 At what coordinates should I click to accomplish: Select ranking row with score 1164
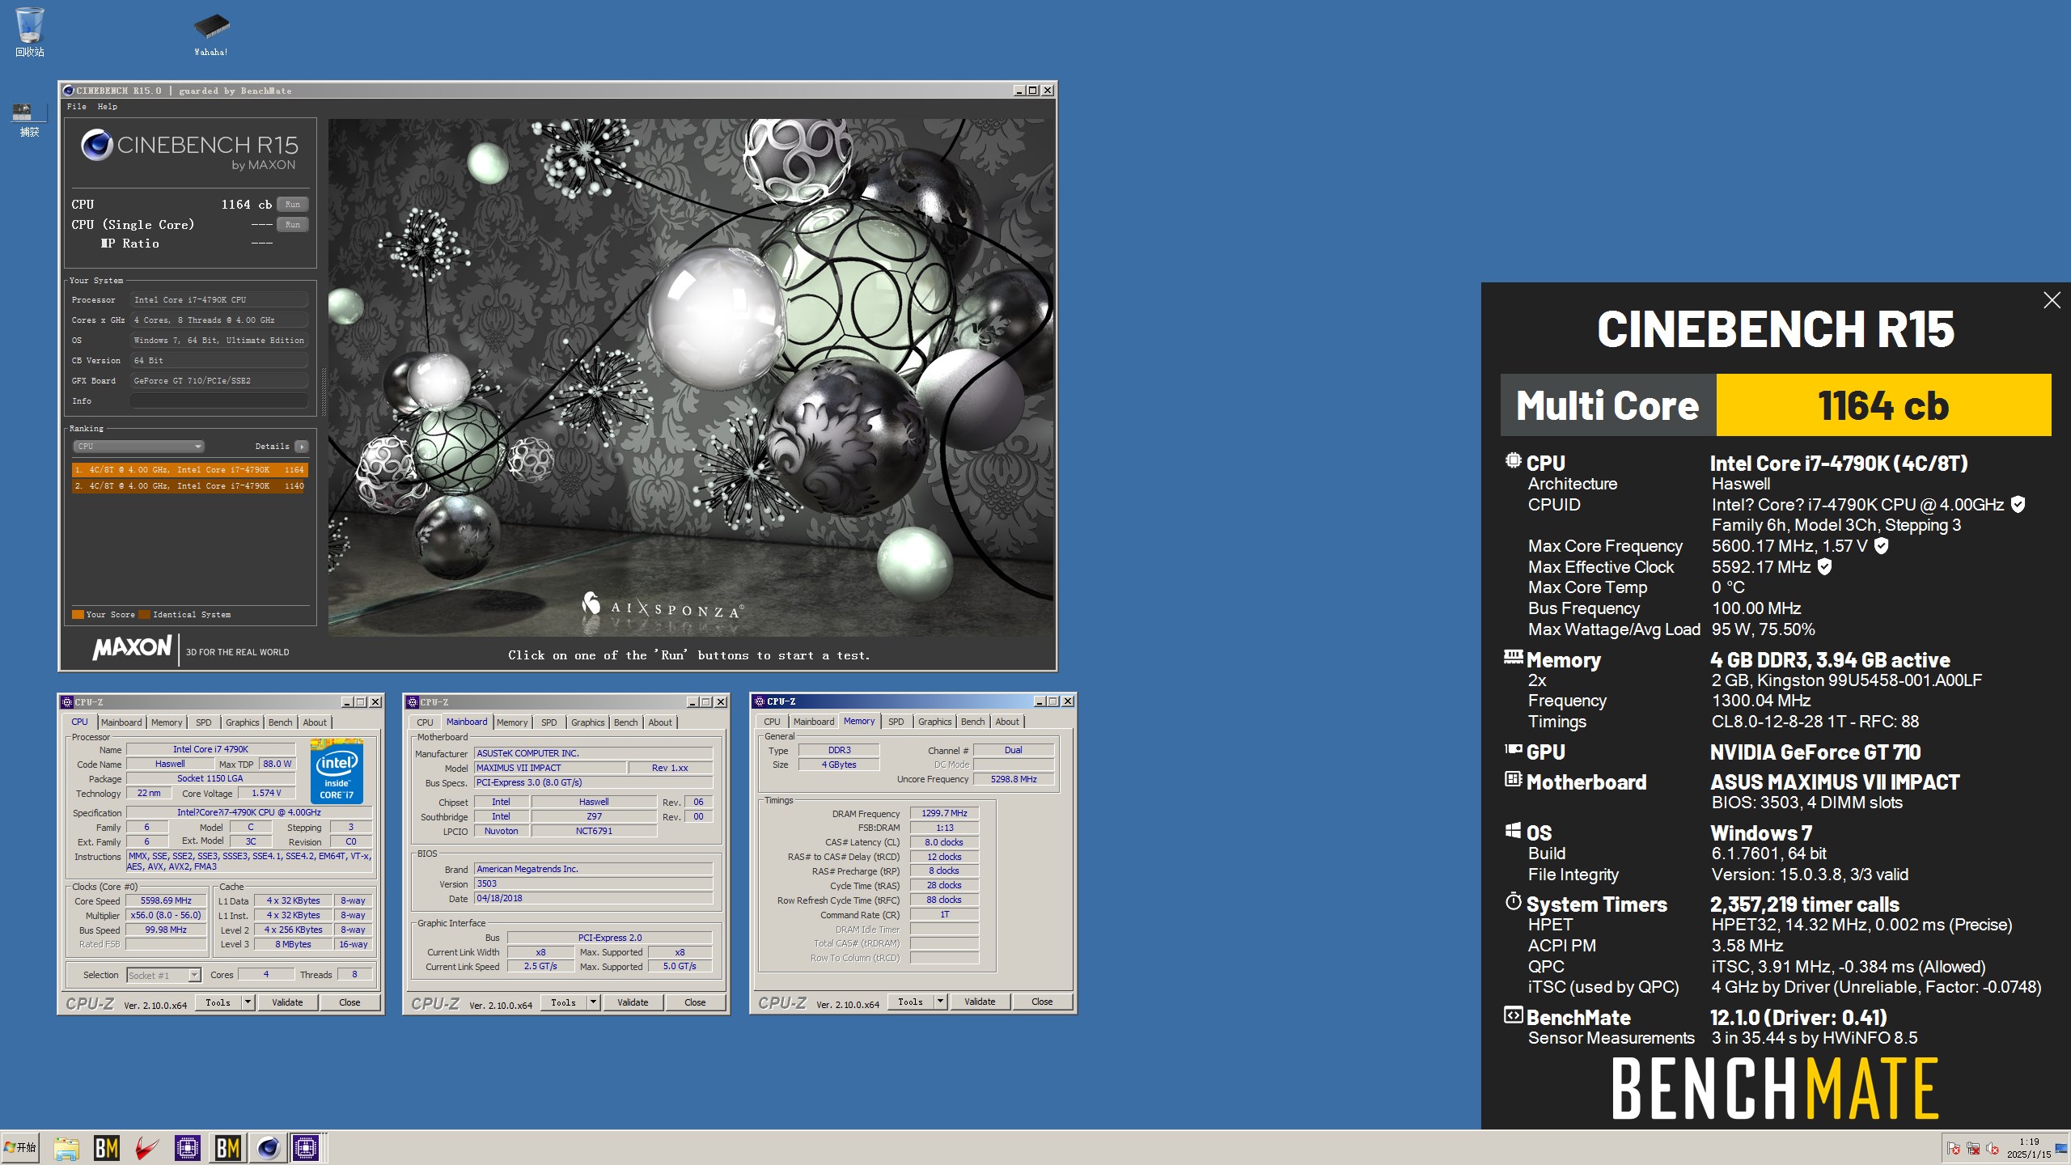[x=189, y=469]
